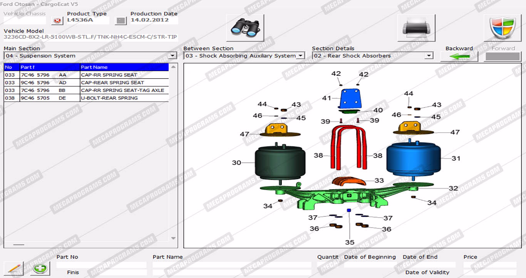Open the Main Section dropdown
Image resolution: width=526 pixels, height=278 pixels.
click(173, 56)
